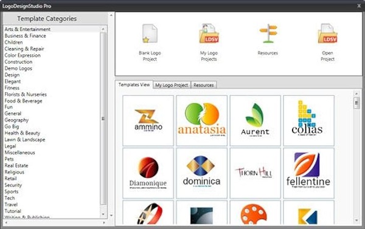Select the Security category
Viewport: 365px width, 229px height.
coord(13,185)
